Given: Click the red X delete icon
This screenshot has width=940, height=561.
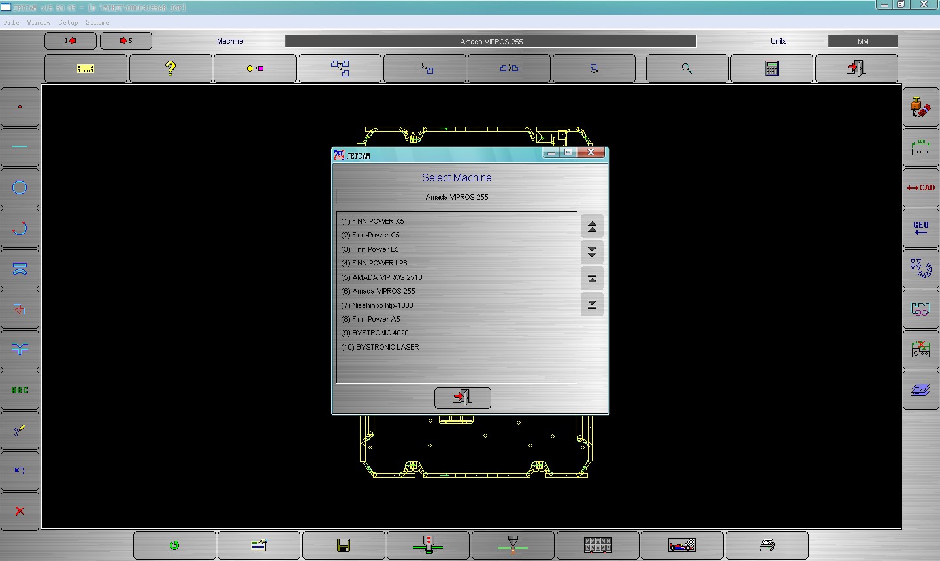Looking at the screenshot, I should tap(20, 511).
